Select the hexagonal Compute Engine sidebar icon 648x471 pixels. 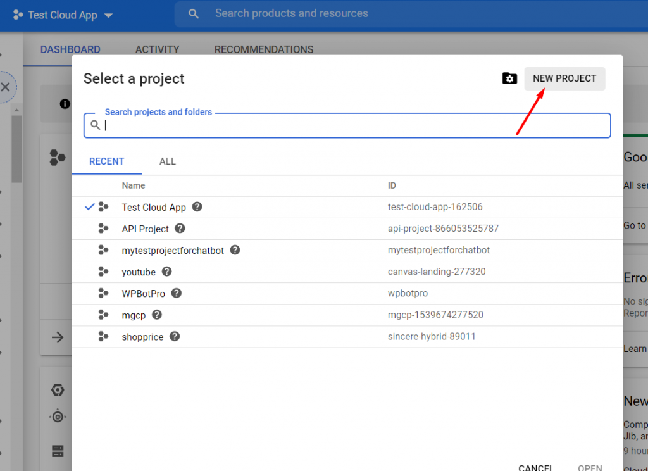tap(58, 390)
